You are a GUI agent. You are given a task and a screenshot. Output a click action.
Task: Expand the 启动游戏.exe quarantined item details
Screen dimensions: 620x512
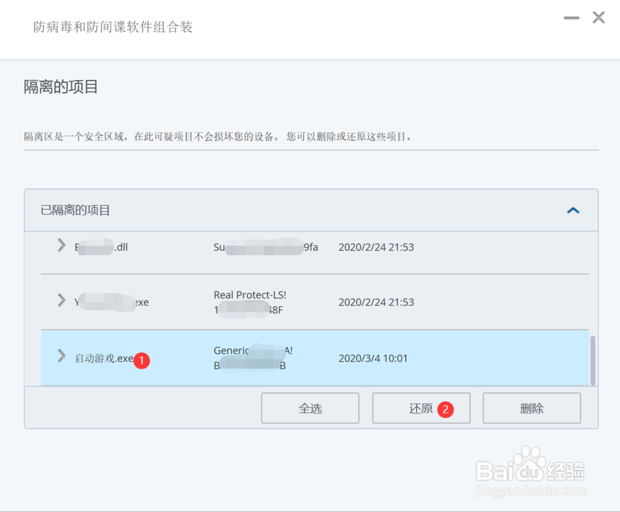[61, 357]
